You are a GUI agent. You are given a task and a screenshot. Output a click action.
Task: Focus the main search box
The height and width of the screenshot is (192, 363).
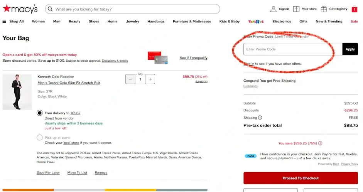pos(132,9)
